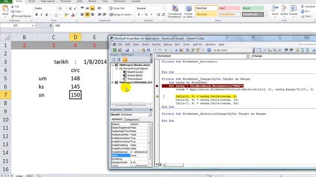Expand VBAProject (PERSONAL.XLS) tree node
Screen dimensions: 316x177
pyautogui.click(x=113, y=83)
